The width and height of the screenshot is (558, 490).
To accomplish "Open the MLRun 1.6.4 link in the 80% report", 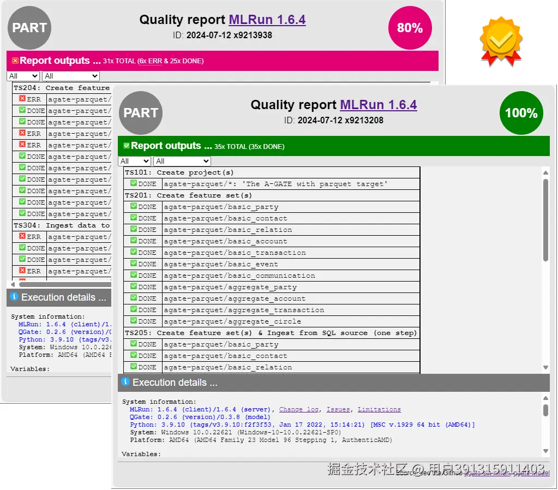I will (267, 20).
